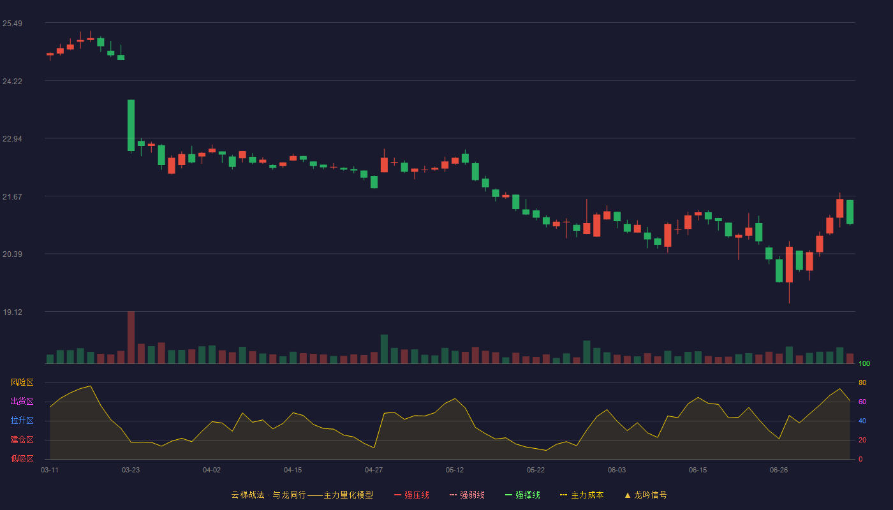Screen dimensions: 893x510
Task: Click the 22.94 price axis label
Action: tap(12, 139)
